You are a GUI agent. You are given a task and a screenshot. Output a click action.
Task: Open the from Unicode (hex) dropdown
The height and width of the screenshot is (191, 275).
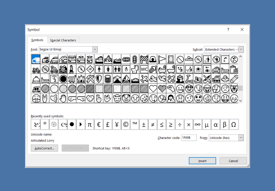pos(241,138)
